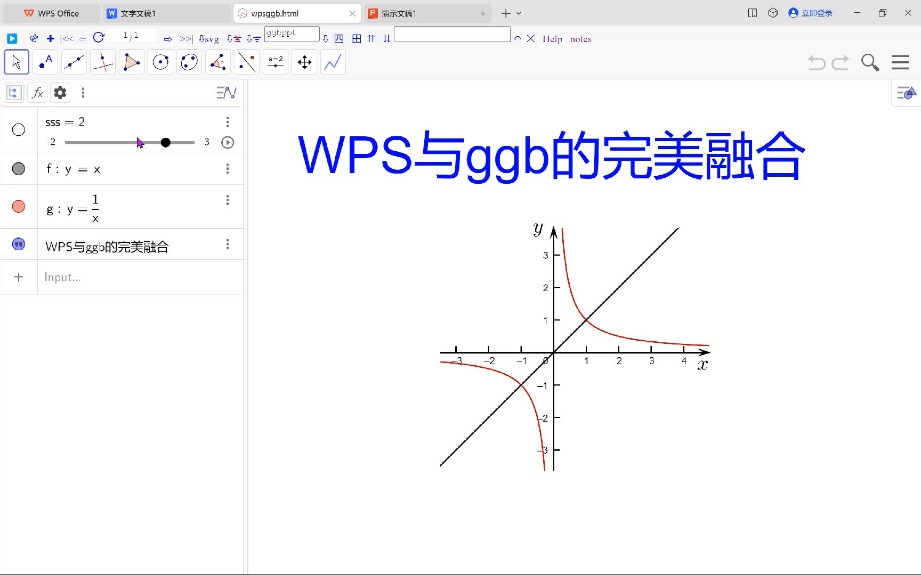Select the Circle with center tool
This screenshot has width=921, height=575.
(160, 62)
